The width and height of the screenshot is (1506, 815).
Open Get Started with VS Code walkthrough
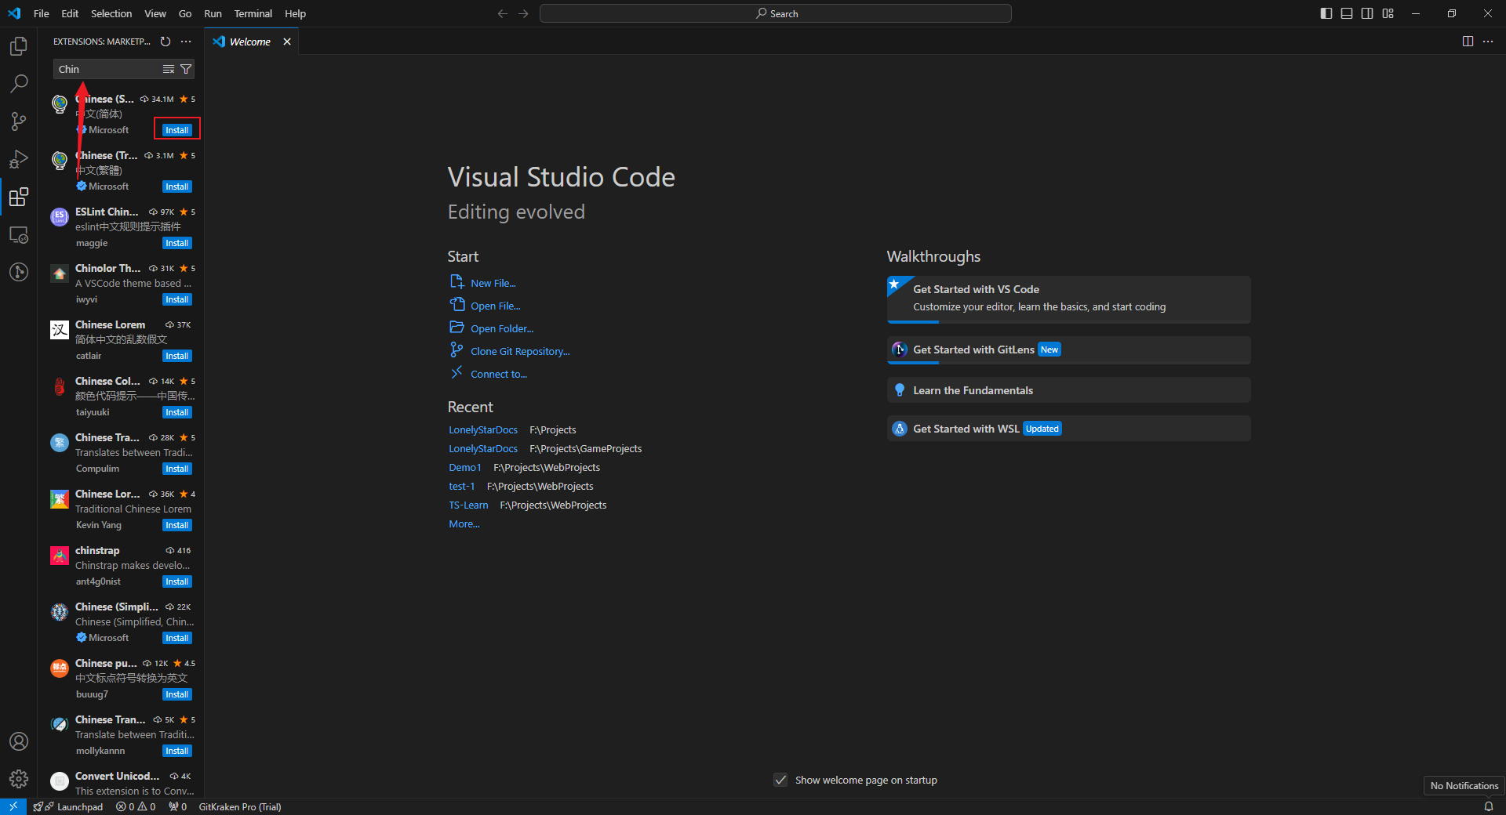point(1068,299)
